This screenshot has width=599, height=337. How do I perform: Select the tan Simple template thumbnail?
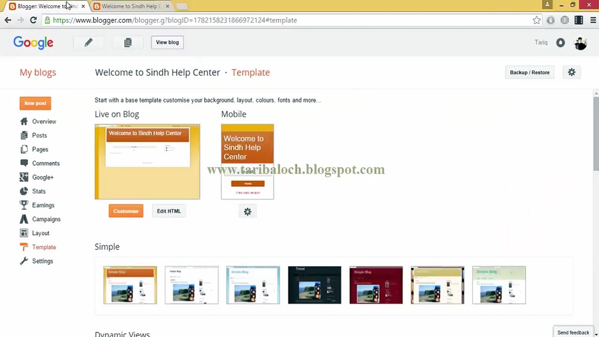pos(437,285)
